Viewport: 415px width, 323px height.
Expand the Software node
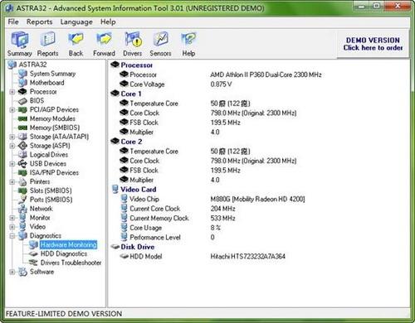coord(12,272)
